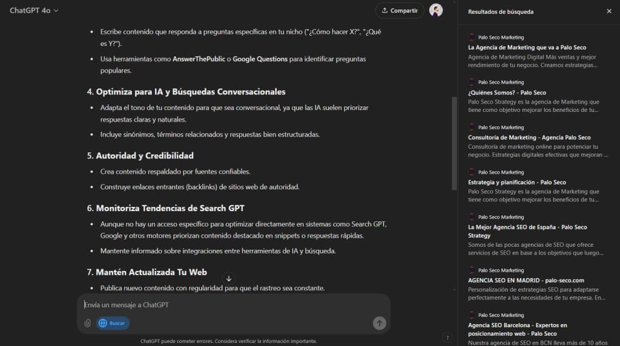Click the chat area vertical scrollbar
Viewport: 620px width, 346px height.
point(455,143)
